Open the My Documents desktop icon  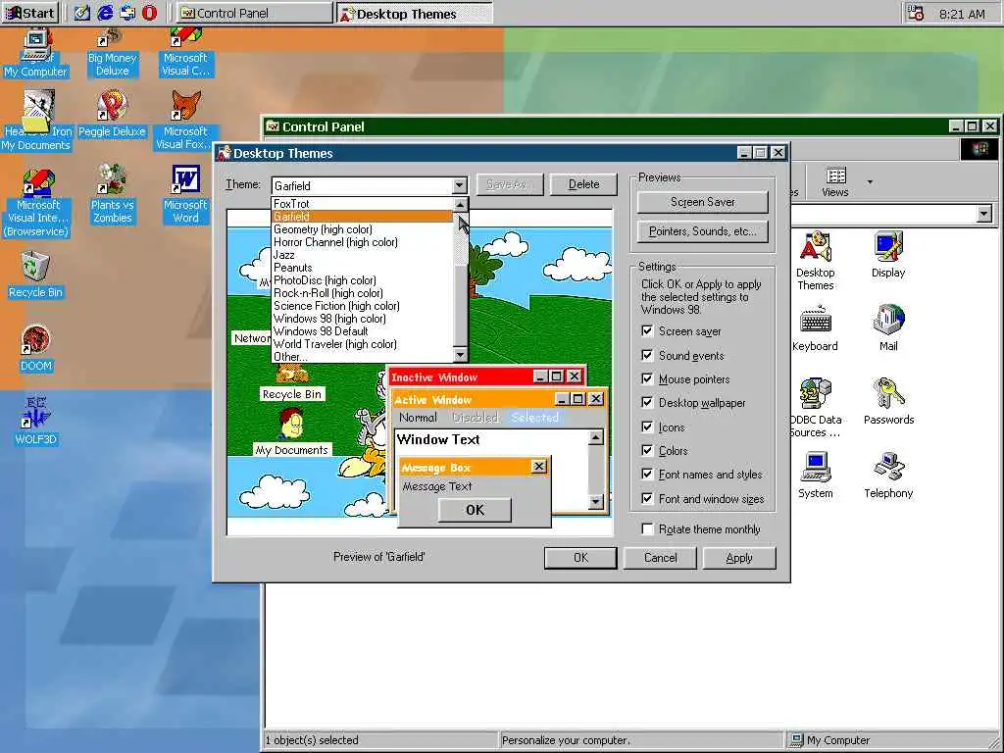(x=36, y=121)
